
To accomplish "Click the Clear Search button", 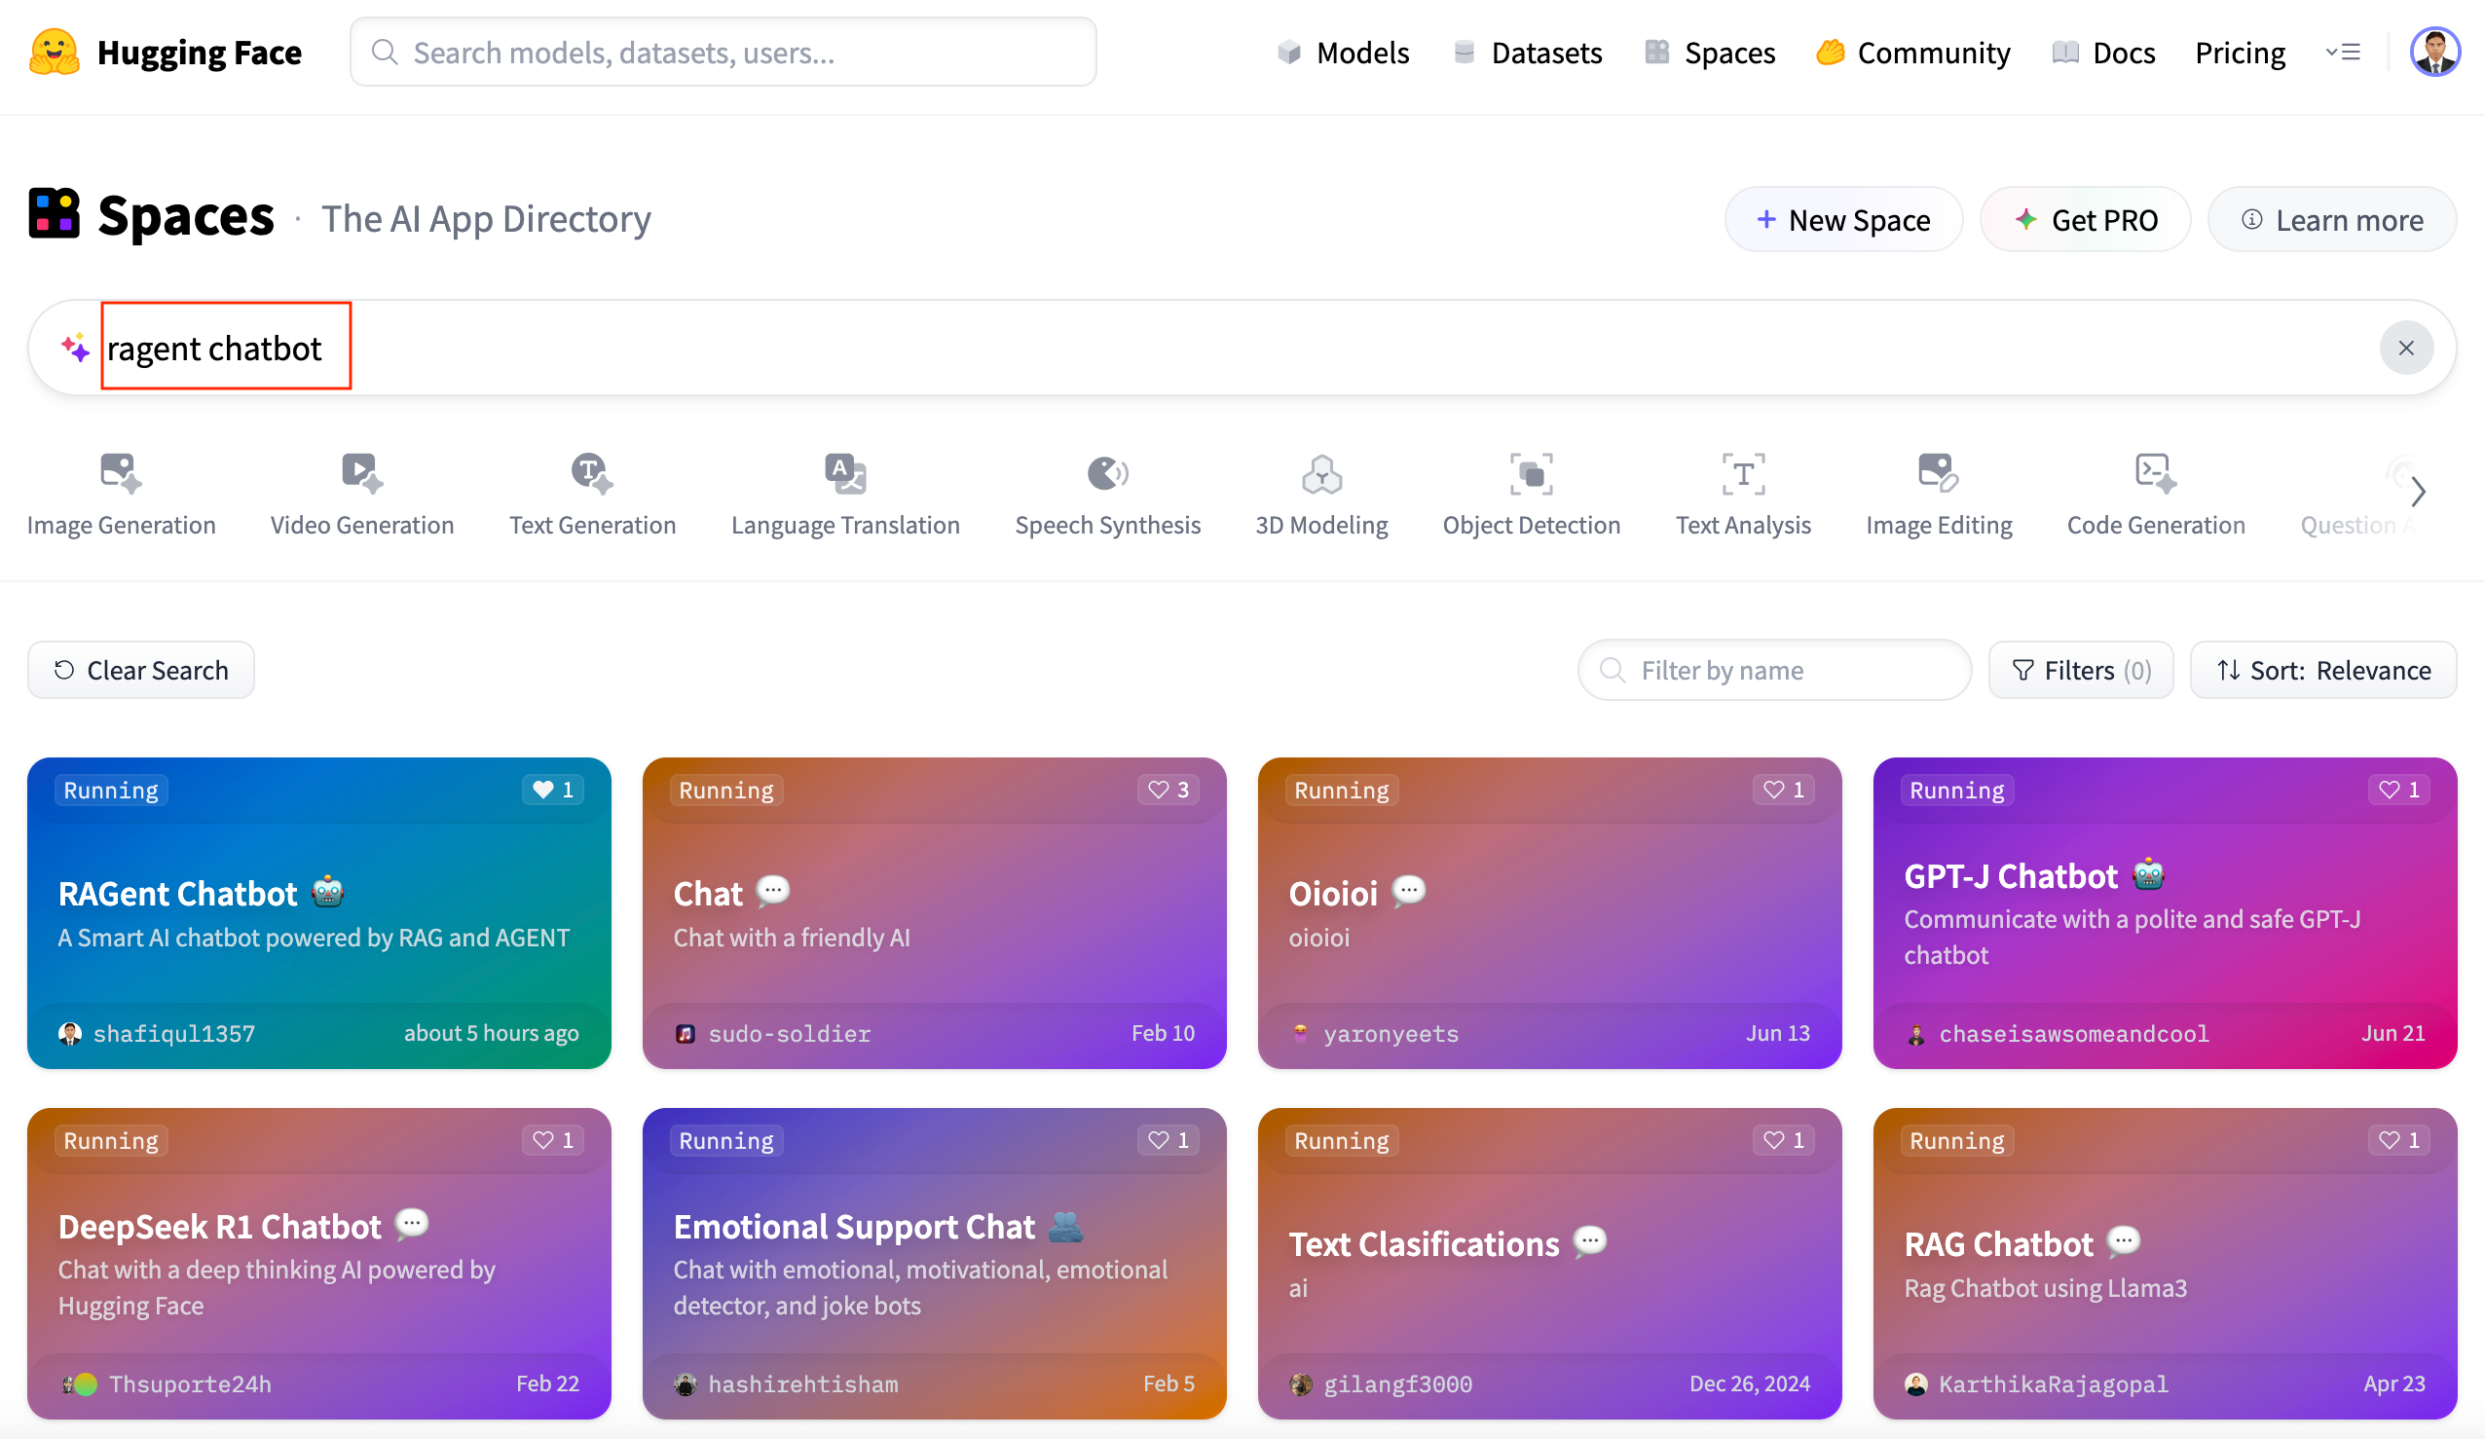I will click(141, 671).
